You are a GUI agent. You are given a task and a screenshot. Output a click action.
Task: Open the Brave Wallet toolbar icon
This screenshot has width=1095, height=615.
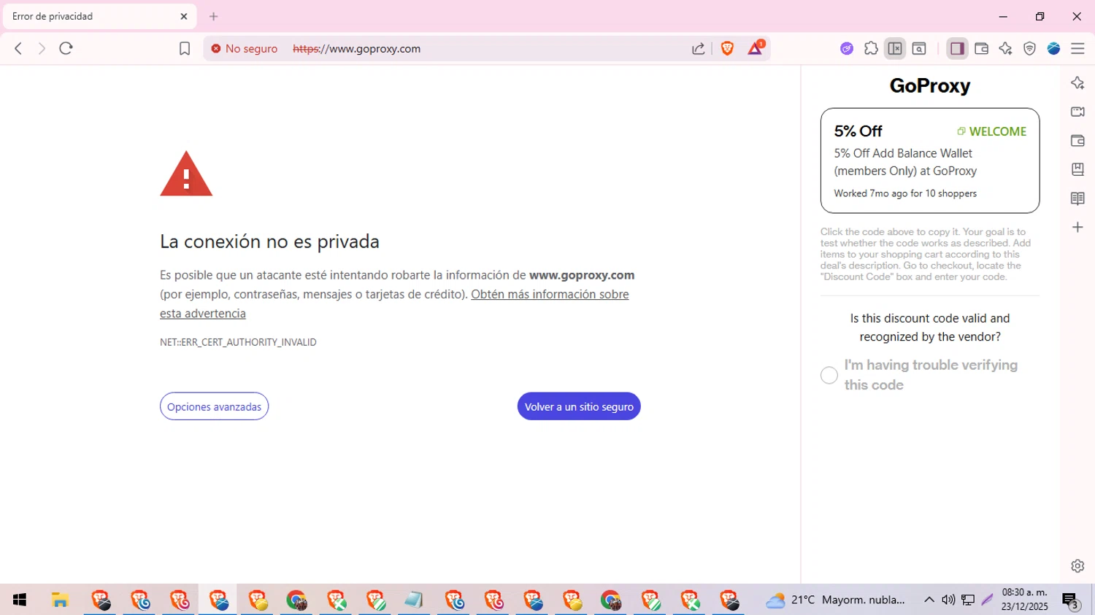point(981,49)
